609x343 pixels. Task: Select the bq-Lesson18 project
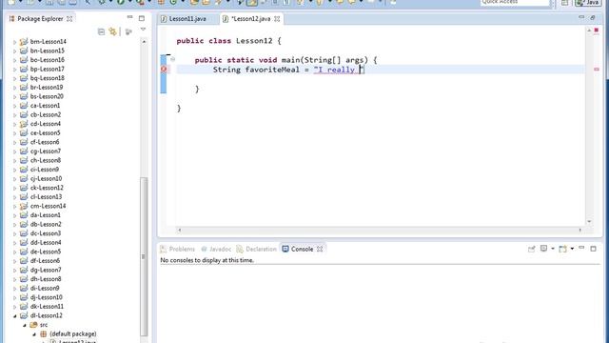point(47,78)
